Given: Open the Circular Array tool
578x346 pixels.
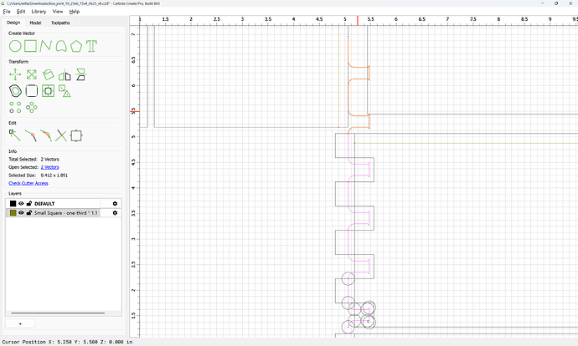Looking at the screenshot, I should point(32,107).
